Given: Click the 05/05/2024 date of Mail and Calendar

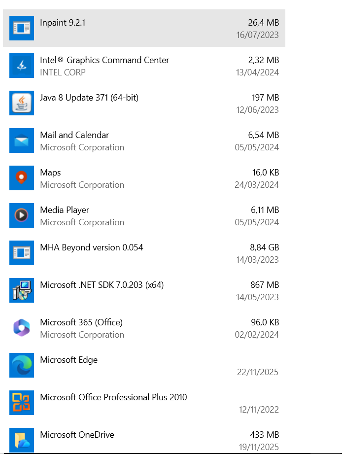Looking at the screenshot, I should point(257,147).
